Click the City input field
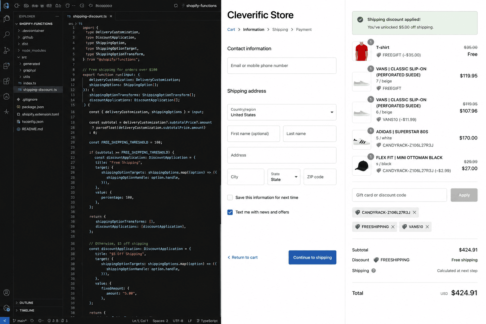The width and height of the screenshot is (486, 324). point(246,177)
